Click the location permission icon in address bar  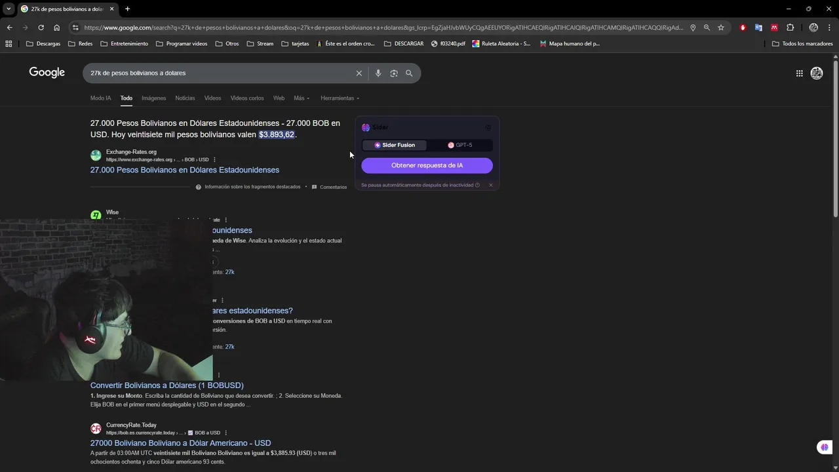coord(693,28)
